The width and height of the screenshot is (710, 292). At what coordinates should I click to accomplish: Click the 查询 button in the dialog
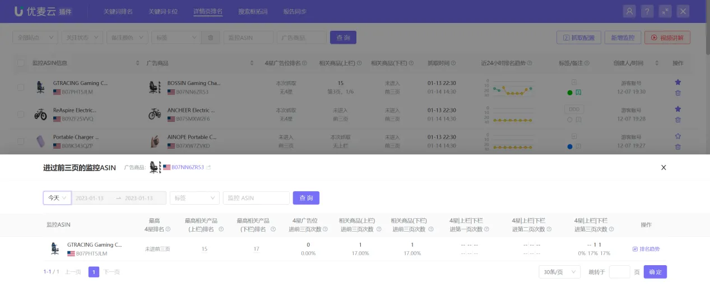click(x=306, y=198)
